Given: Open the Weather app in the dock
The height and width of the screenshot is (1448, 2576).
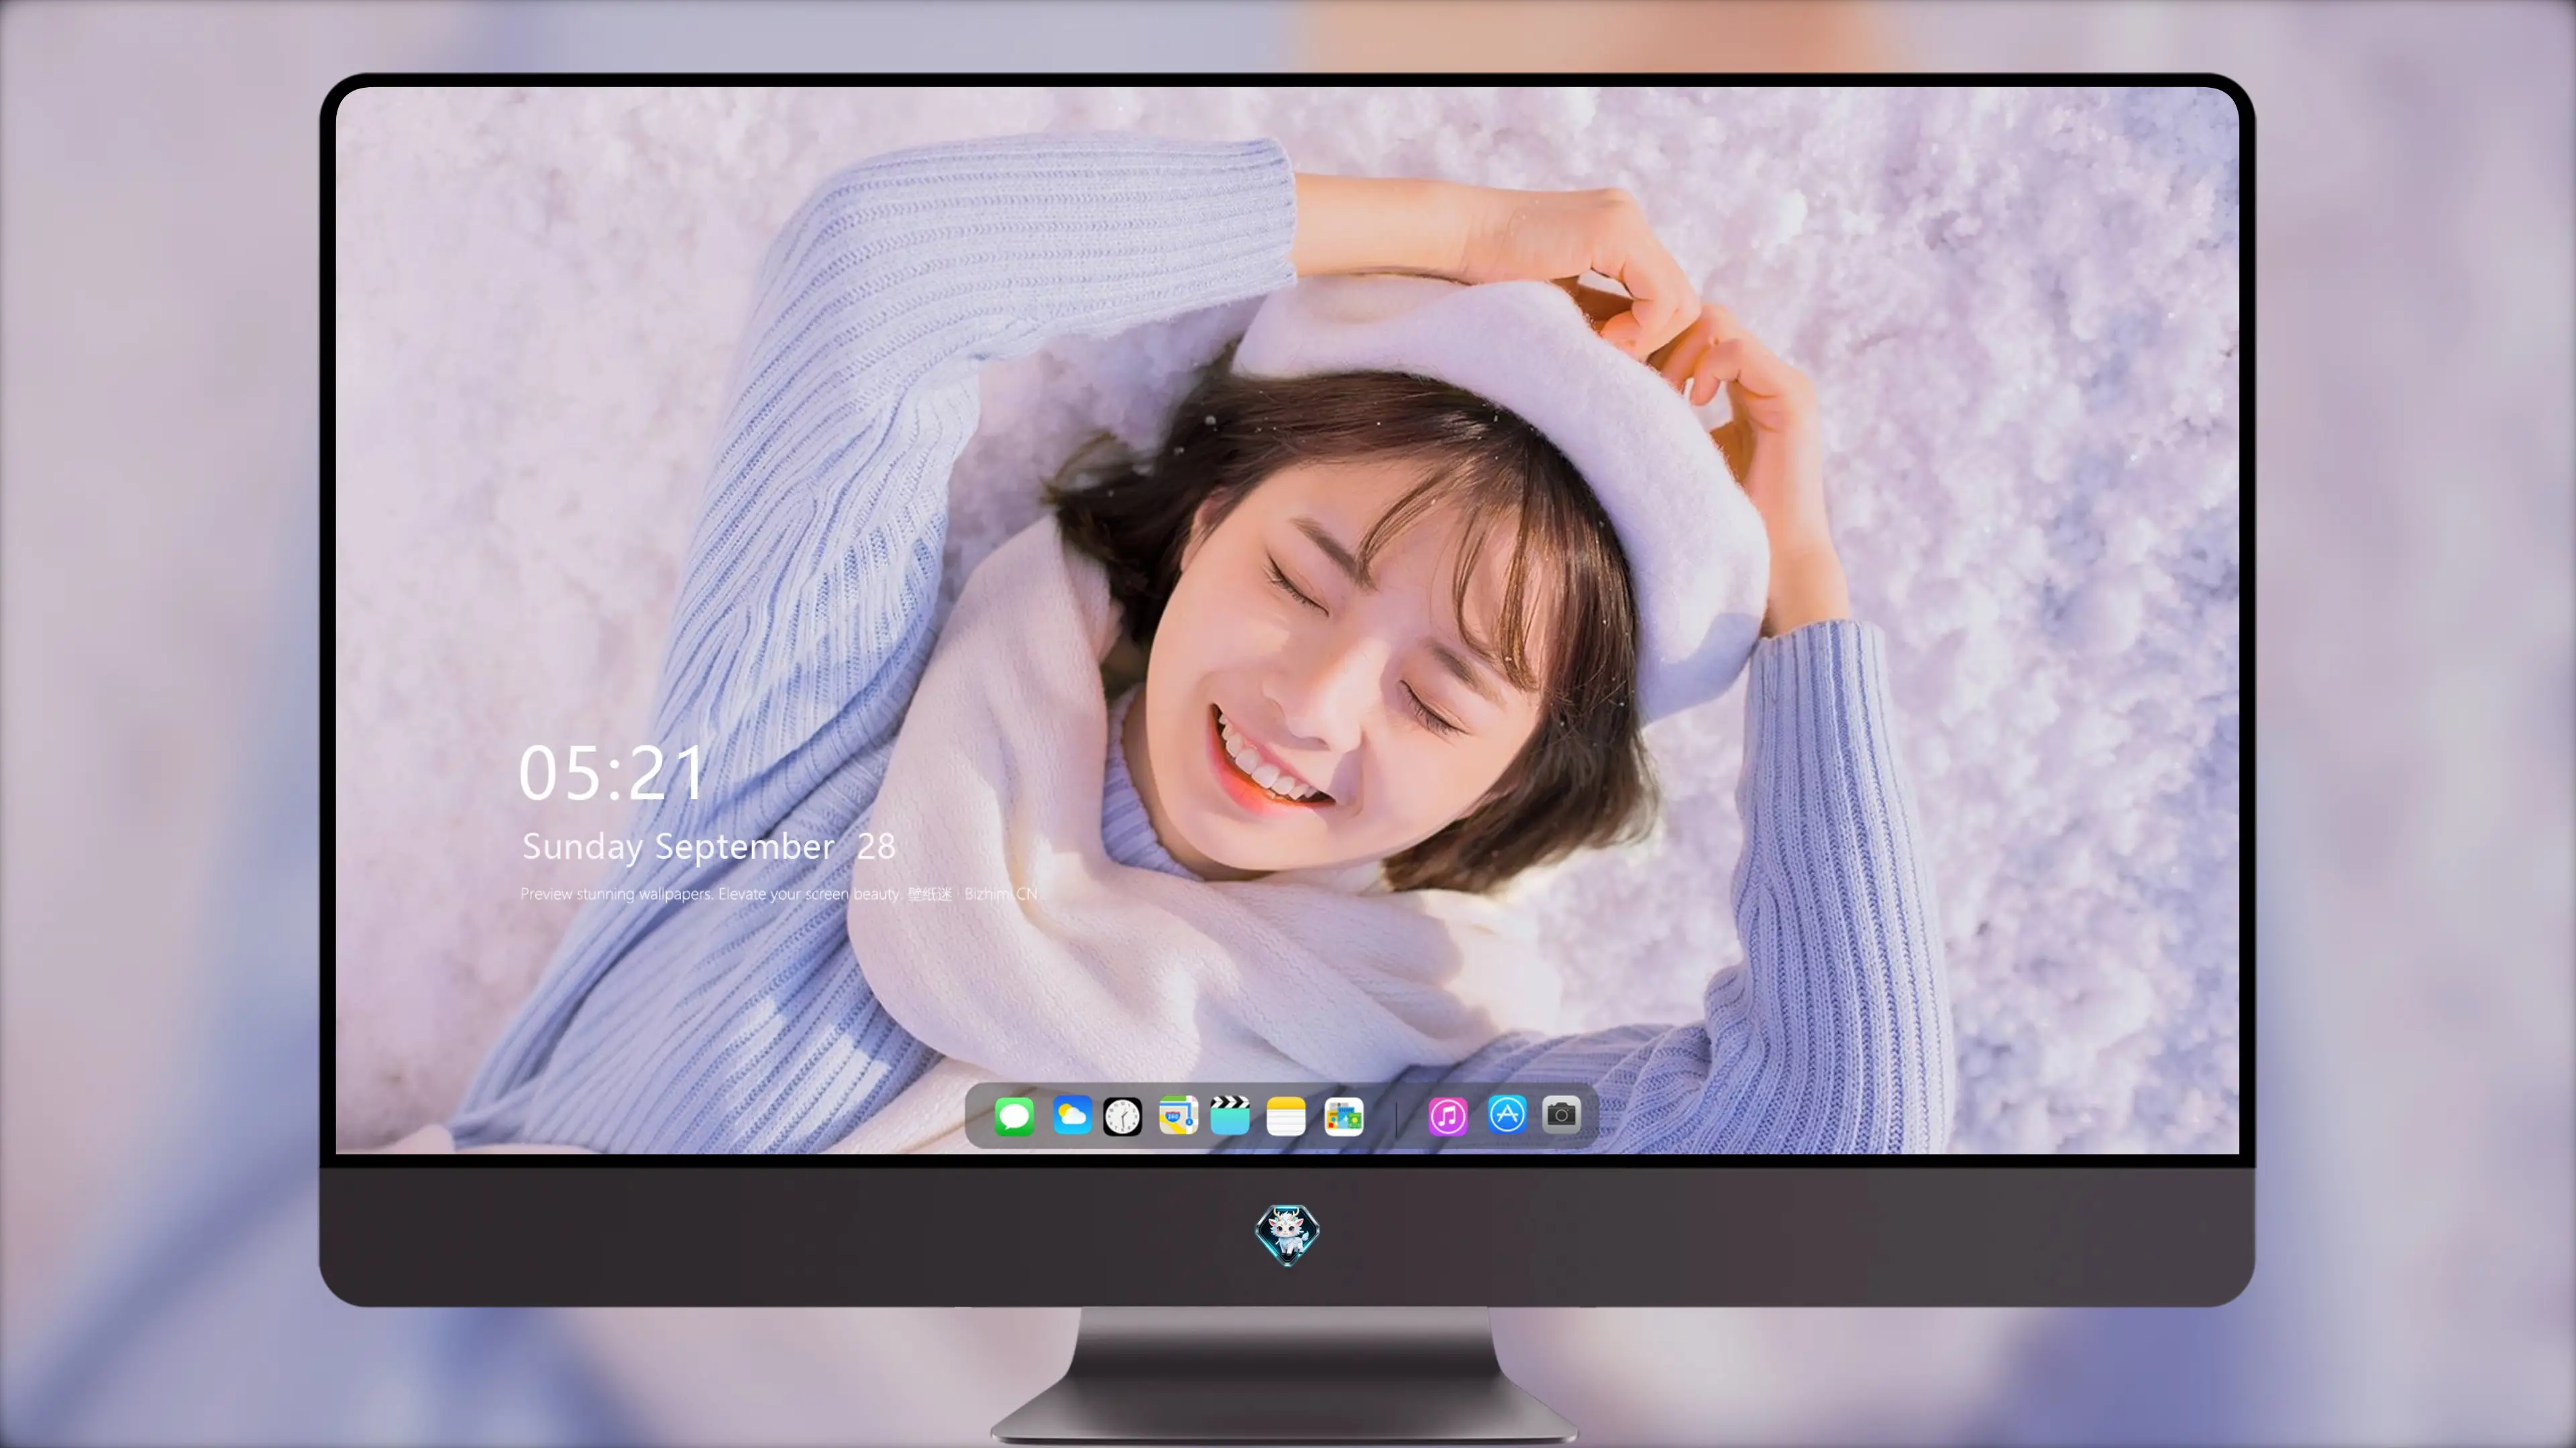Looking at the screenshot, I should (1071, 1115).
